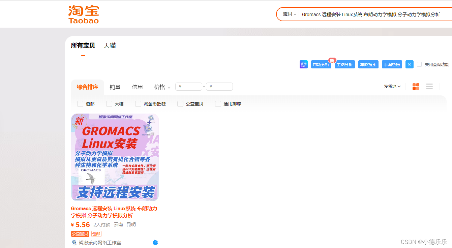
Task: Open the GROMACS Linux 安装 product thumbnail
Action: pos(115,157)
